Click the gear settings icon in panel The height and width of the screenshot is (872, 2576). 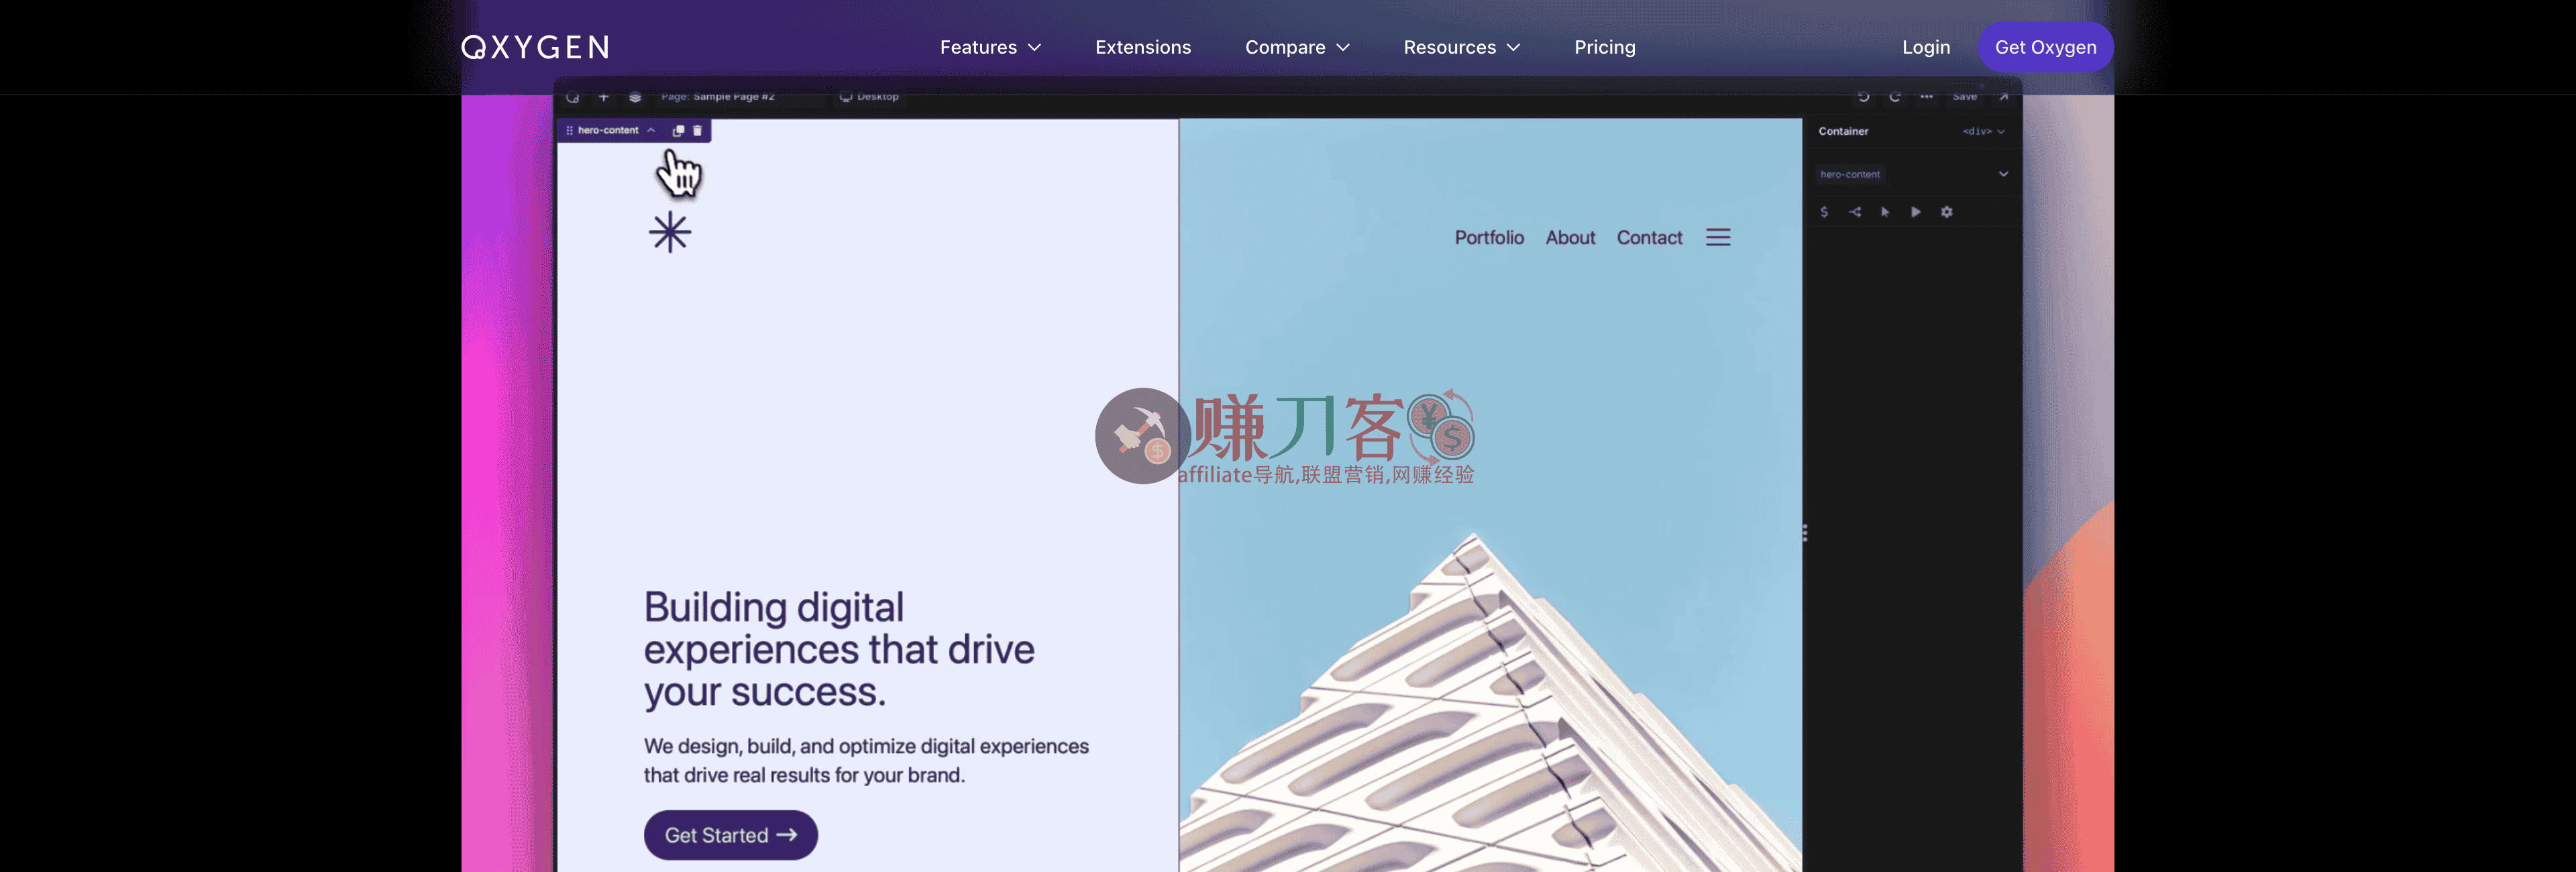[1946, 212]
